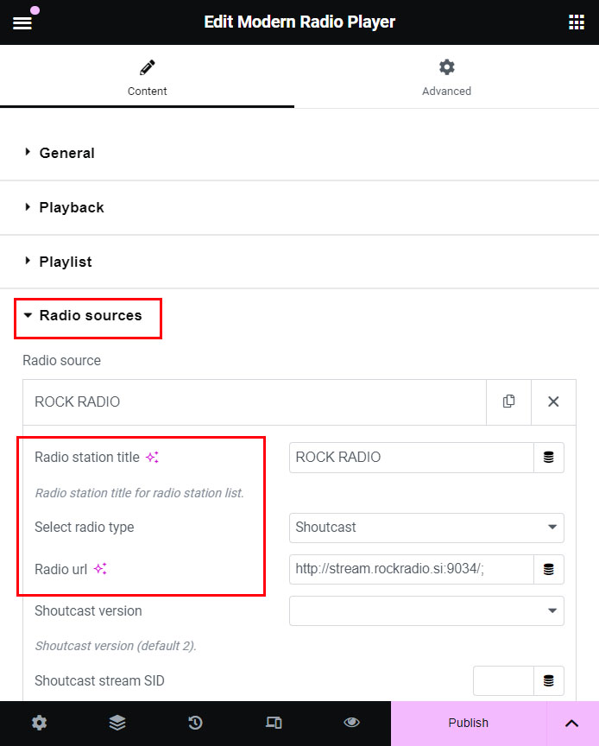Open the Shoutcast version dropdown

(x=426, y=610)
